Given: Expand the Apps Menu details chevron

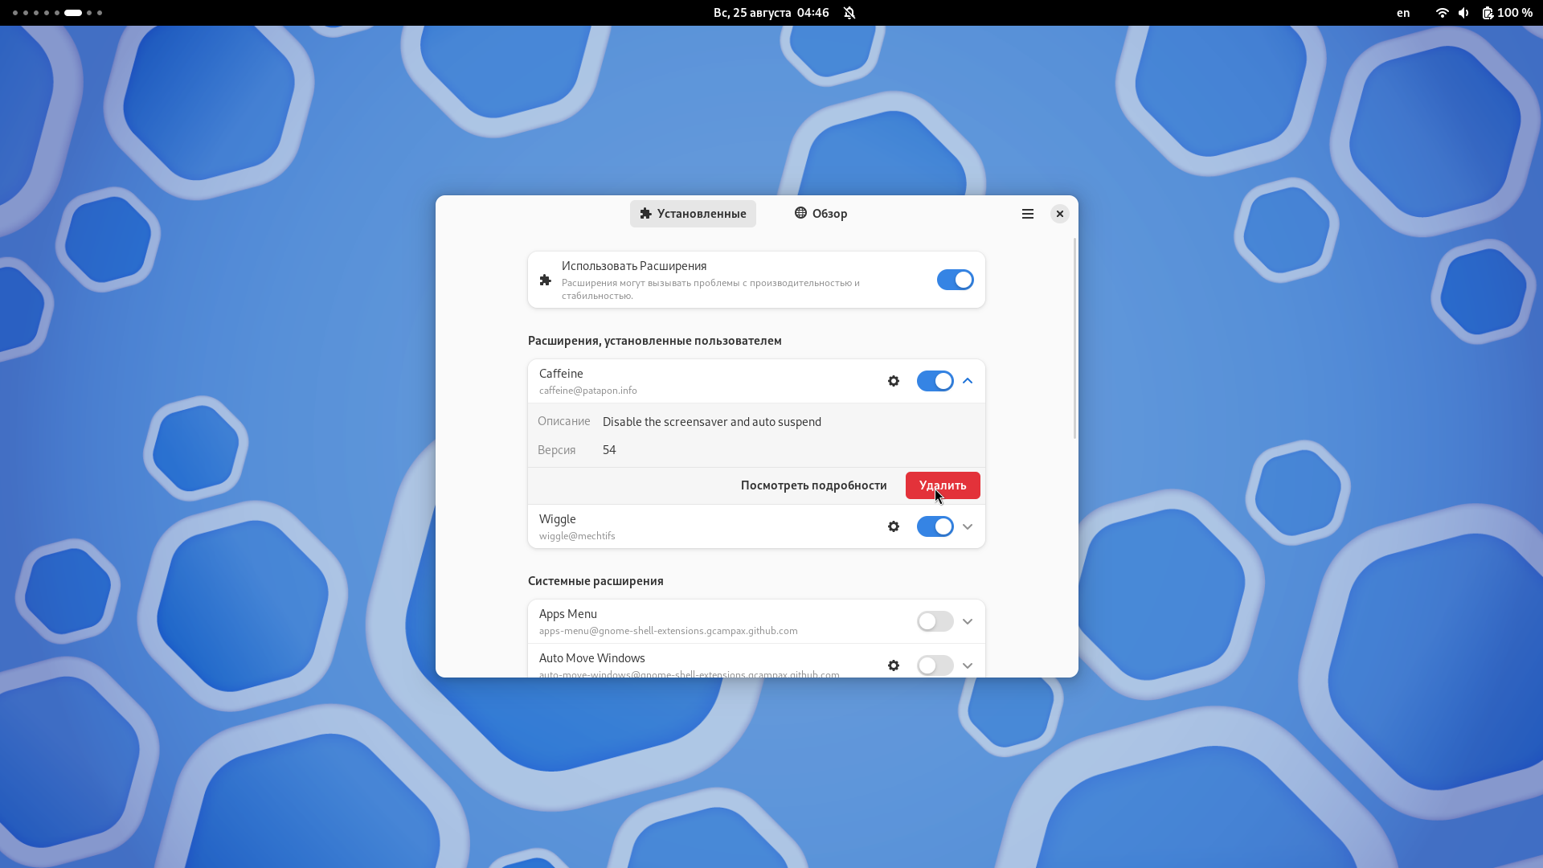Looking at the screenshot, I should point(968,621).
